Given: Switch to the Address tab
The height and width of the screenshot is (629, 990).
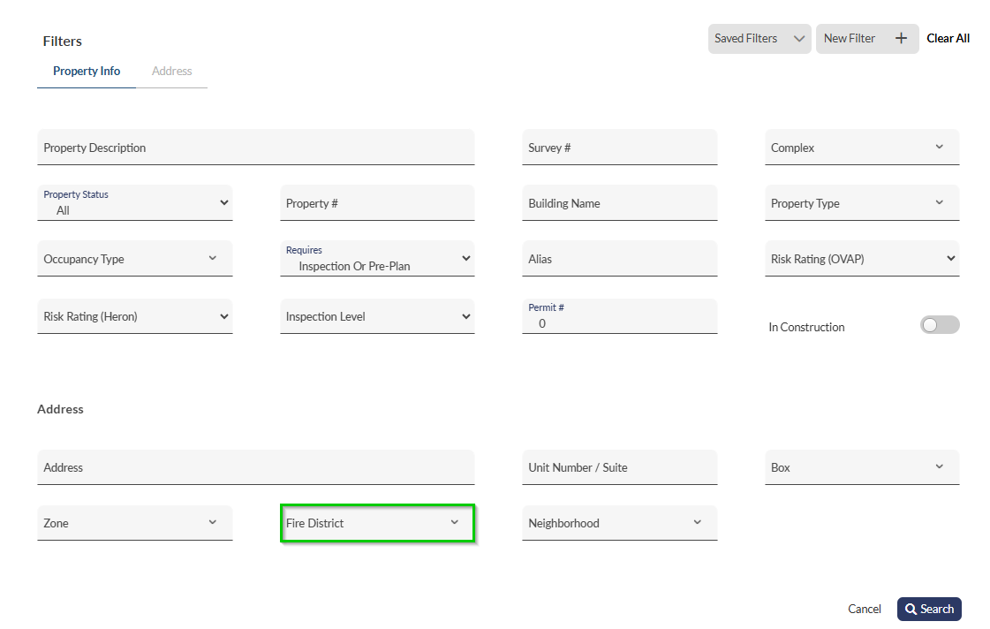Looking at the screenshot, I should pyautogui.click(x=171, y=72).
